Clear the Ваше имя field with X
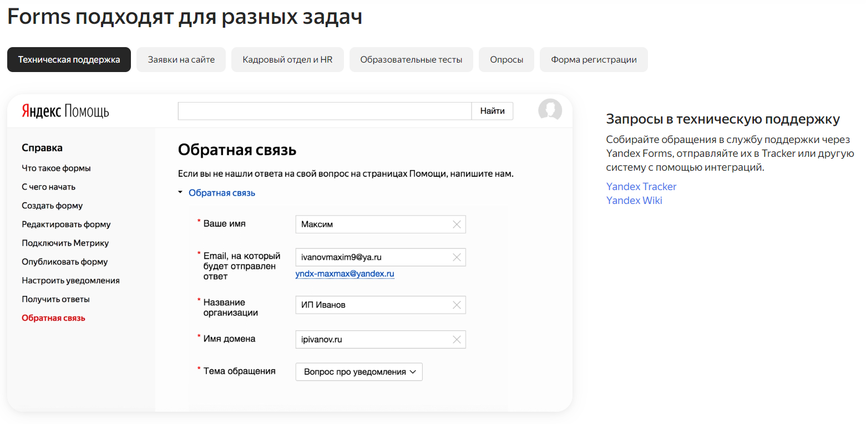The image size is (866, 424). (x=457, y=224)
